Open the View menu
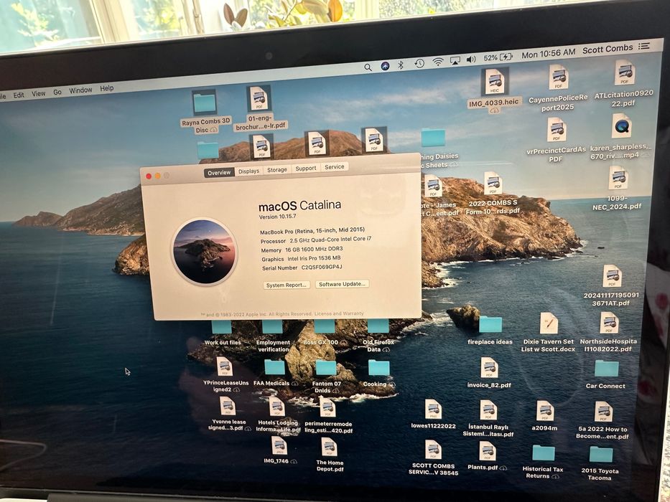This screenshot has height=502, width=670. (x=39, y=93)
